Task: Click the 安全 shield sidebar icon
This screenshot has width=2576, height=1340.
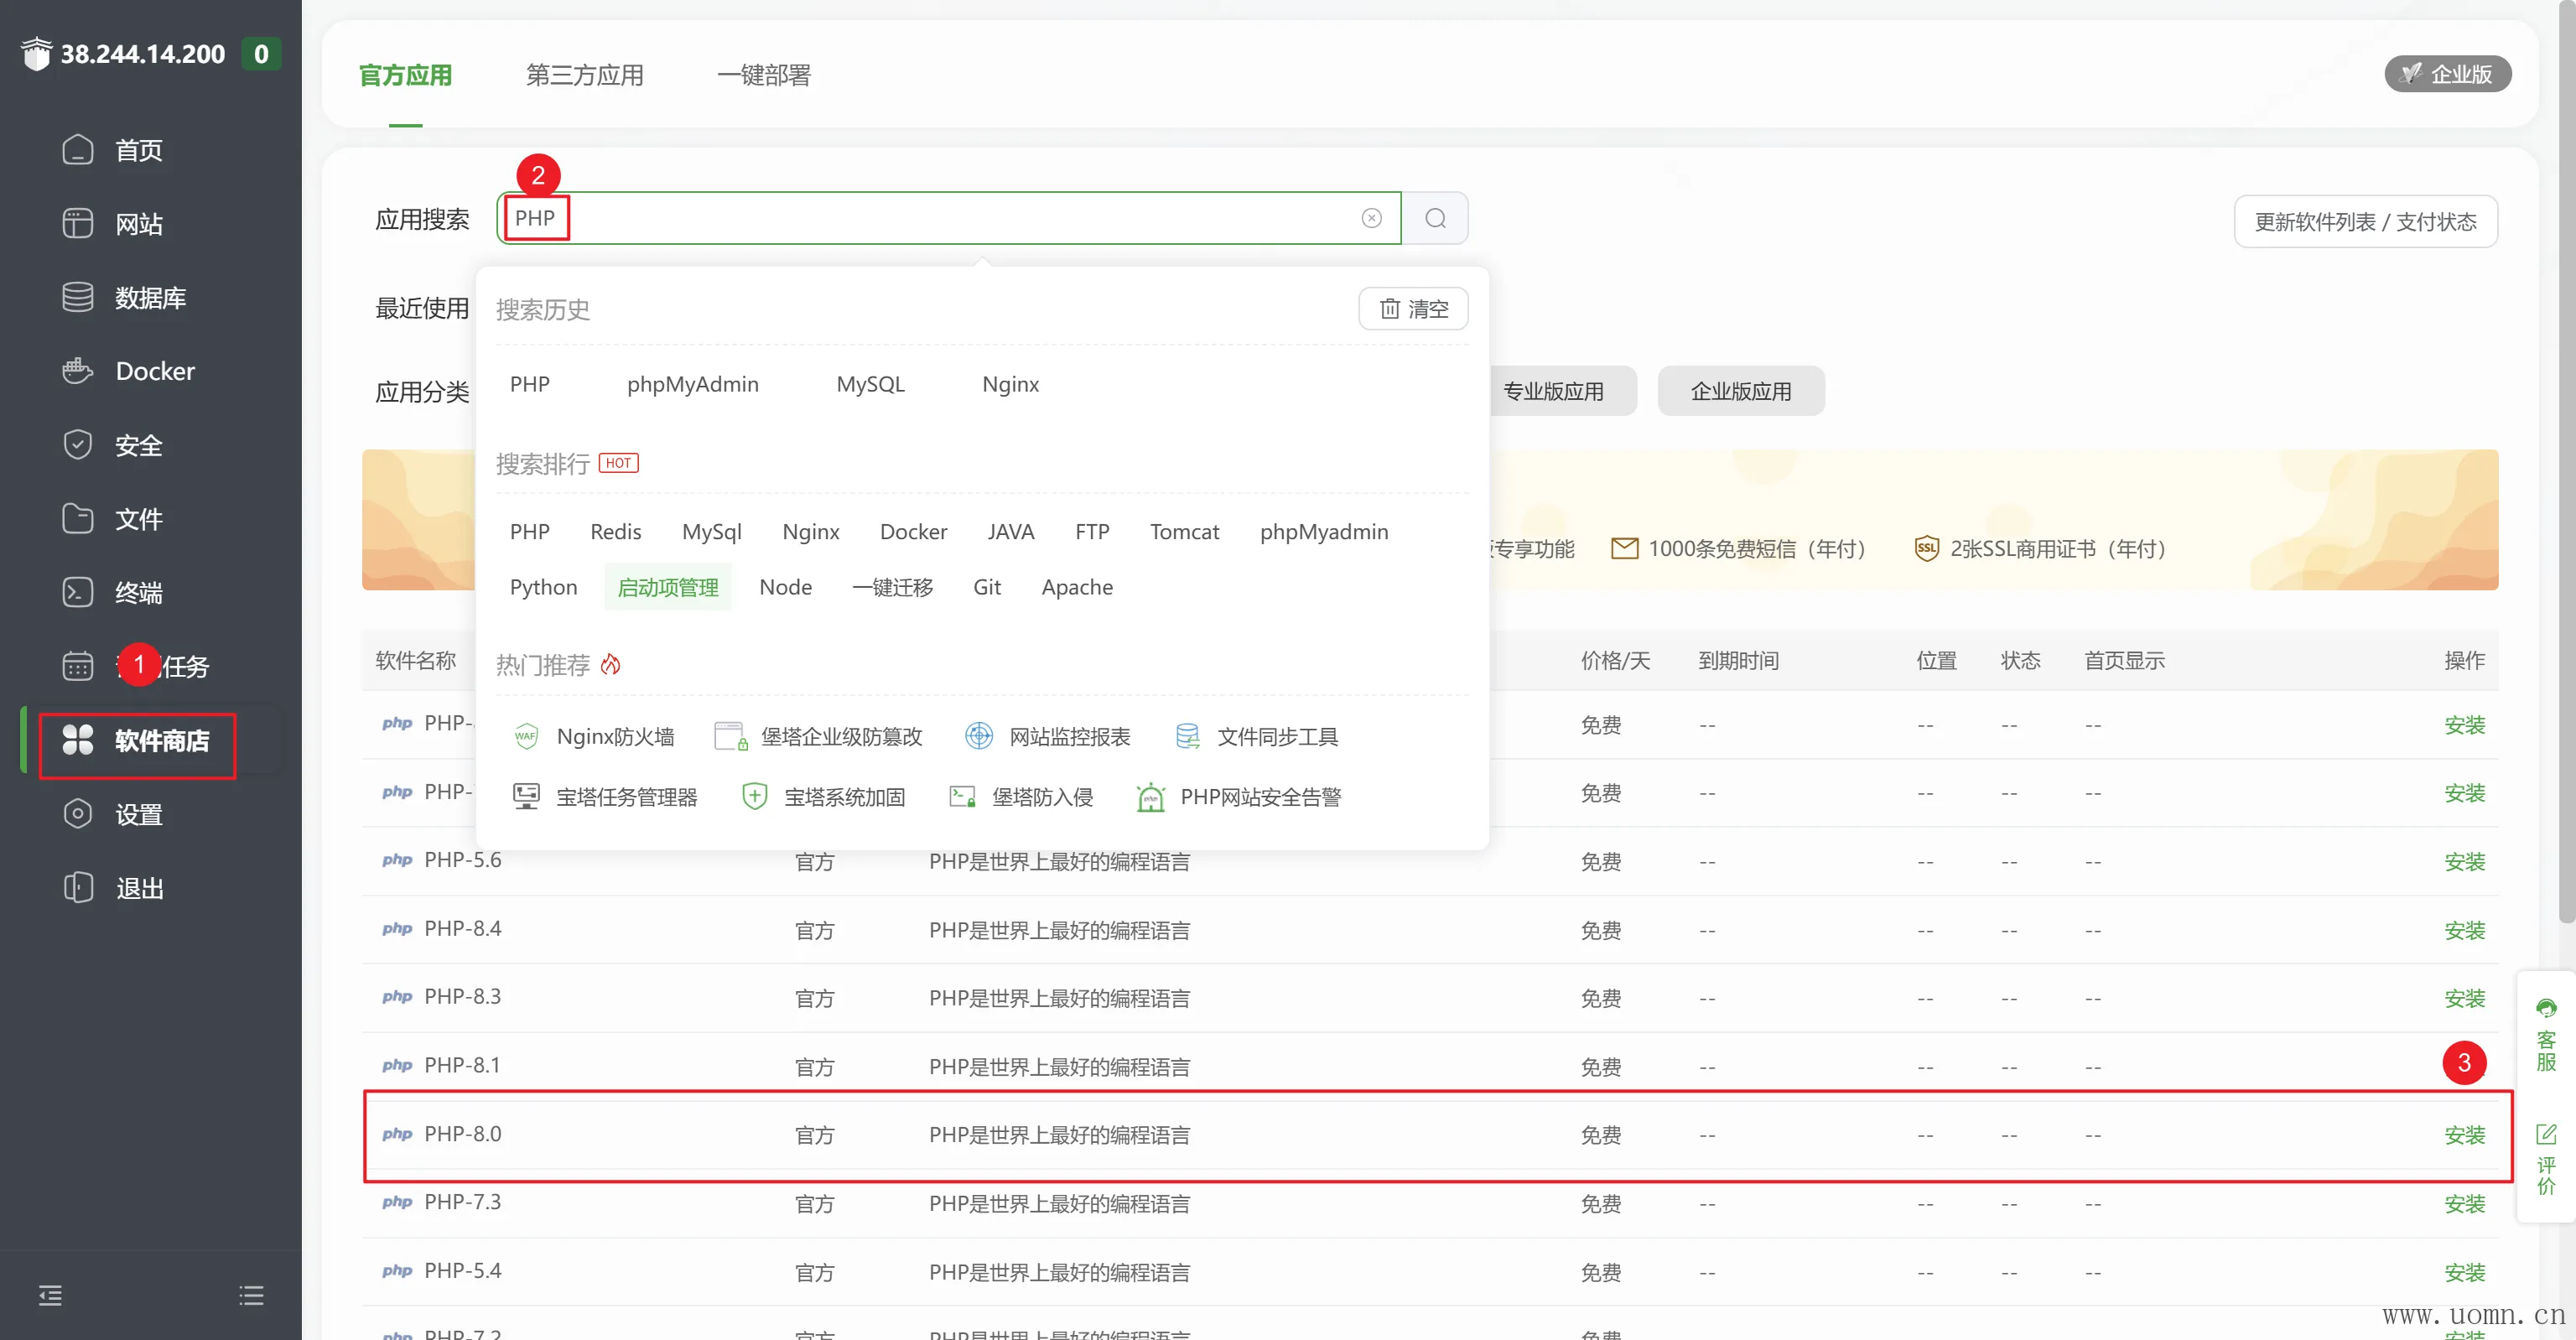Action: click(77, 445)
